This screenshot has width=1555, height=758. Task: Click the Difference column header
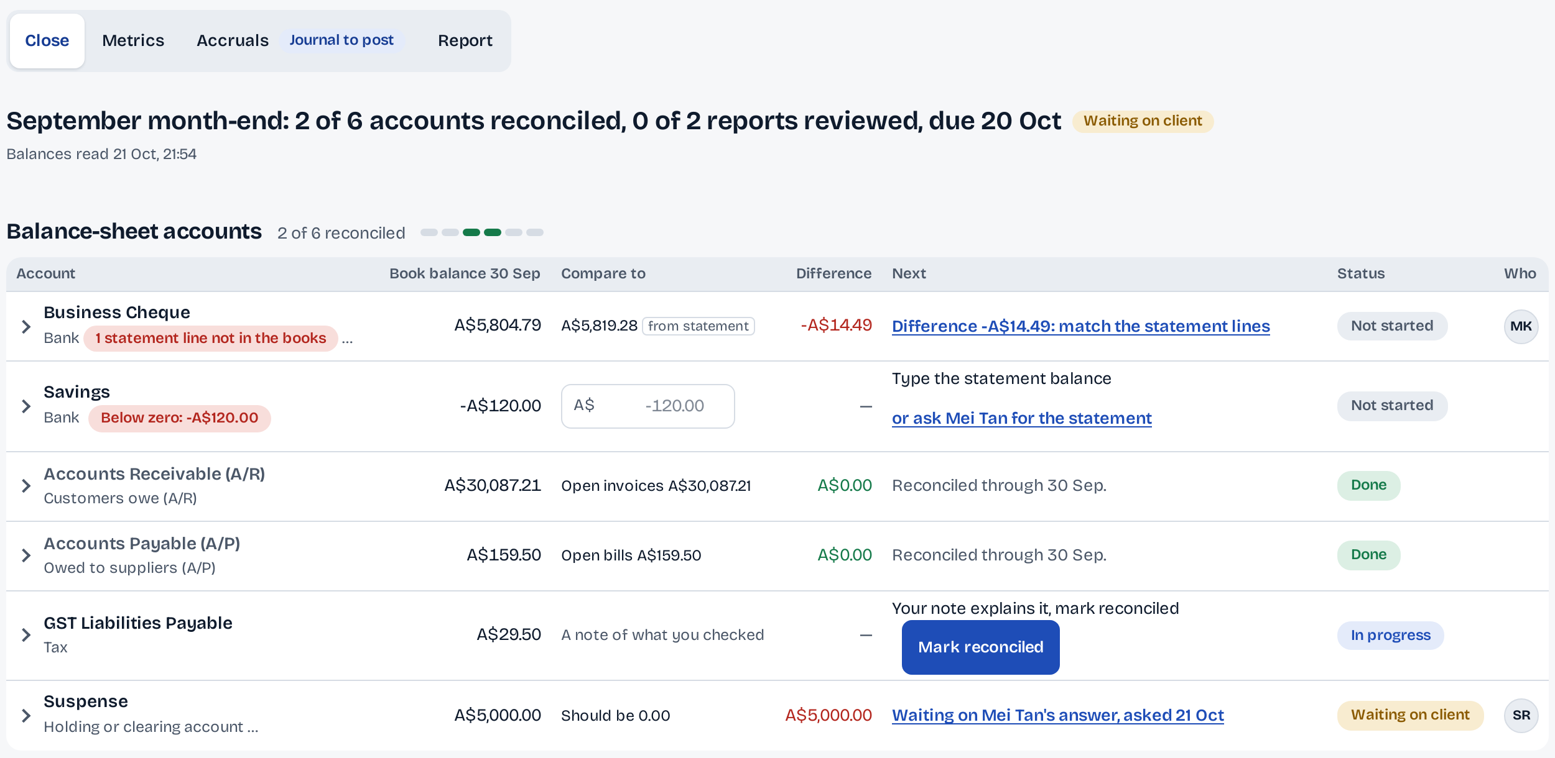pos(833,274)
